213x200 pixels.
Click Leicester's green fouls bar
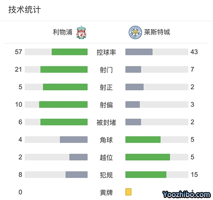(x=146, y=175)
